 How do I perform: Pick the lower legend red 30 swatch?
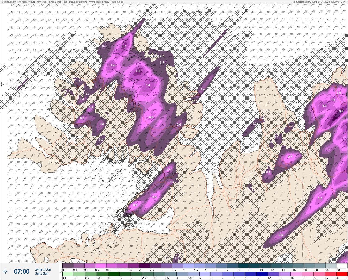tap(342, 274)
